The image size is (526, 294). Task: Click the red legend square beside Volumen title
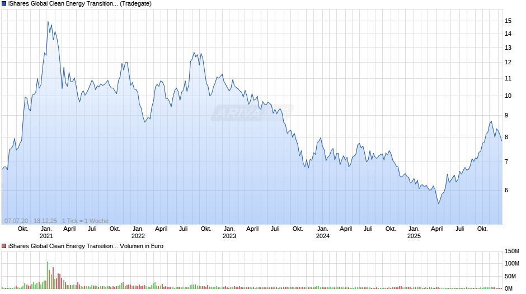point(4,246)
